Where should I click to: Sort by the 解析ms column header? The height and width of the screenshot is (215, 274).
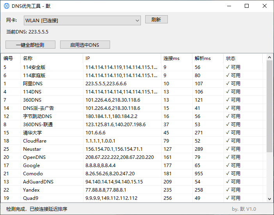click(208, 58)
